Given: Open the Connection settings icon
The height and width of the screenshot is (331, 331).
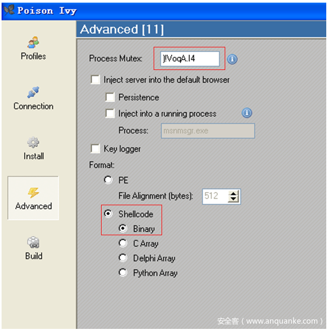Looking at the screenshot, I should (x=33, y=92).
